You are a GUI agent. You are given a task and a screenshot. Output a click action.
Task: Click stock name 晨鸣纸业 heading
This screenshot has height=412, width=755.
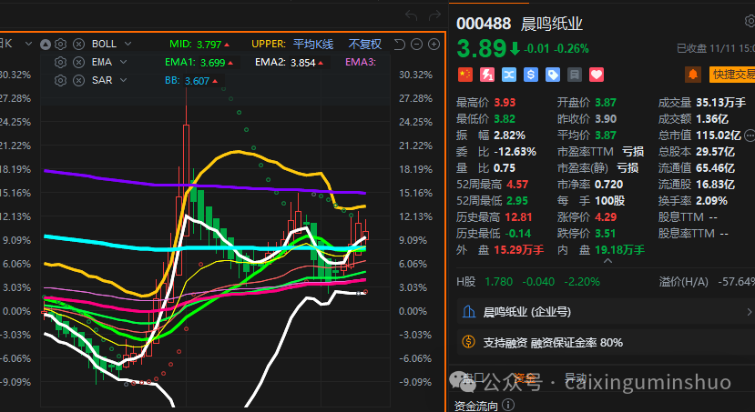(x=552, y=24)
